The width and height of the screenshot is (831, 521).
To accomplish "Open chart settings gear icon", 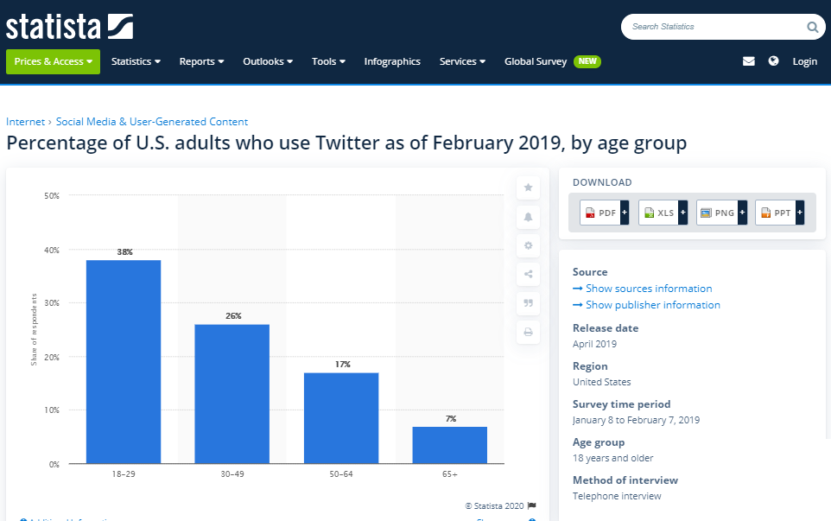I will pos(528,245).
